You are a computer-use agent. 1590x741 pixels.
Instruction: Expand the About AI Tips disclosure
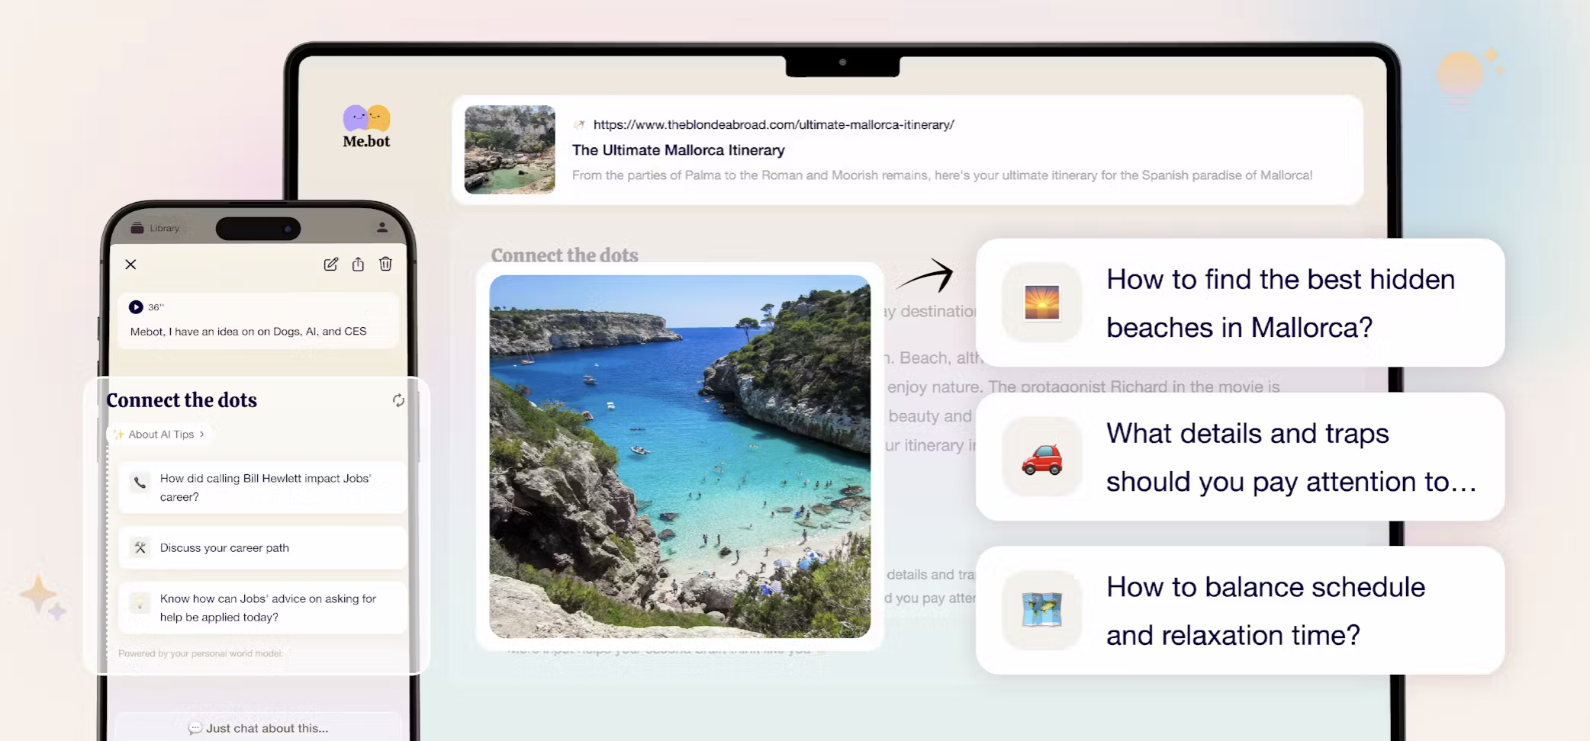[x=158, y=434]
